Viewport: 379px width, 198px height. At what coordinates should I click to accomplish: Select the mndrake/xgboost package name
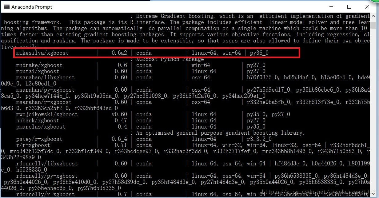[39, 65]
